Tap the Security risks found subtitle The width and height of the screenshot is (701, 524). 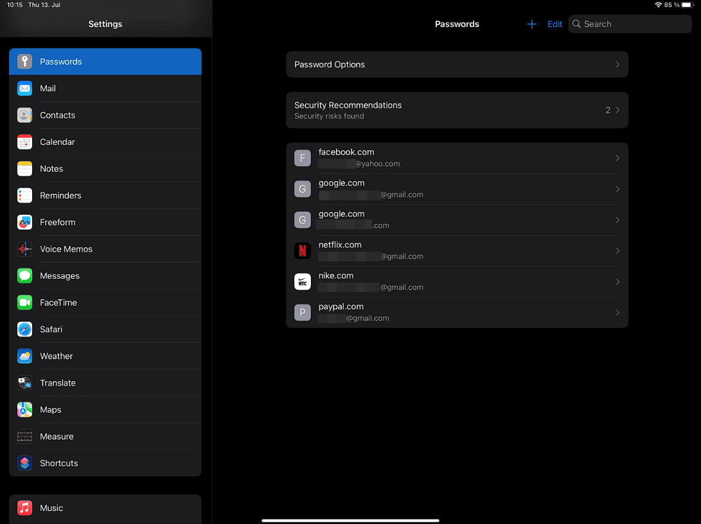point(329,117)
